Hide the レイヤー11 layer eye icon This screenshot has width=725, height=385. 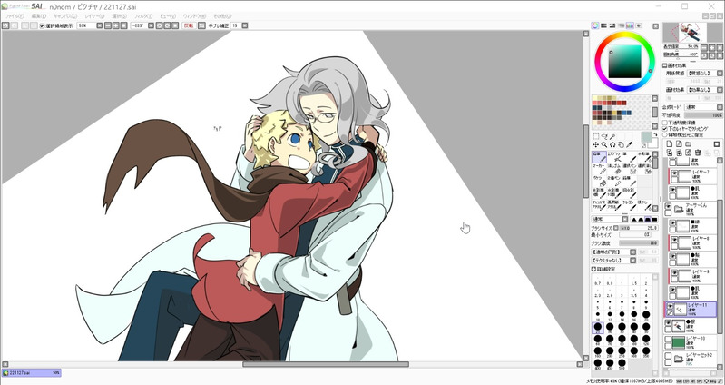669,305
